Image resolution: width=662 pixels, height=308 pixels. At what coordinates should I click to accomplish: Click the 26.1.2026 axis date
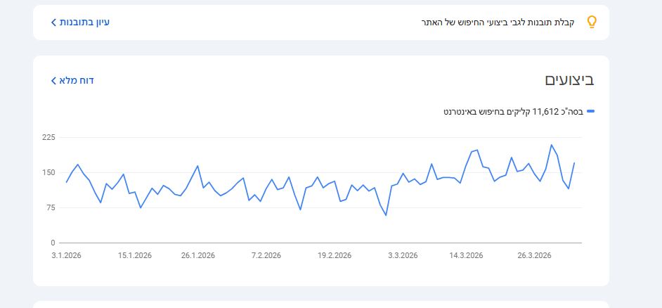click(x=197, y=255)
